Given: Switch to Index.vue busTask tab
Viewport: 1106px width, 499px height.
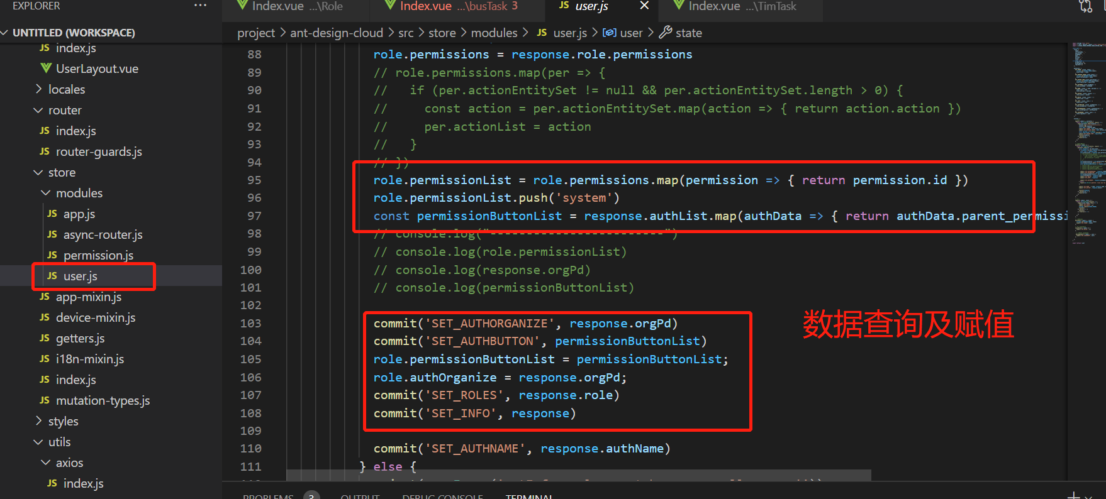Looking at the screenshot, I should pyautogui.click(x=458, y=6).
